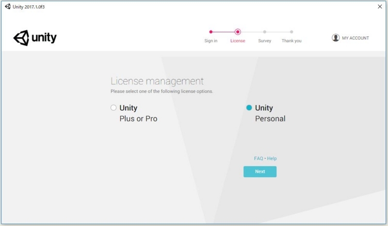The height and width of the screenshot is (226, 388).
Task: Click the 'License' step label
Action: coord(238,41)
